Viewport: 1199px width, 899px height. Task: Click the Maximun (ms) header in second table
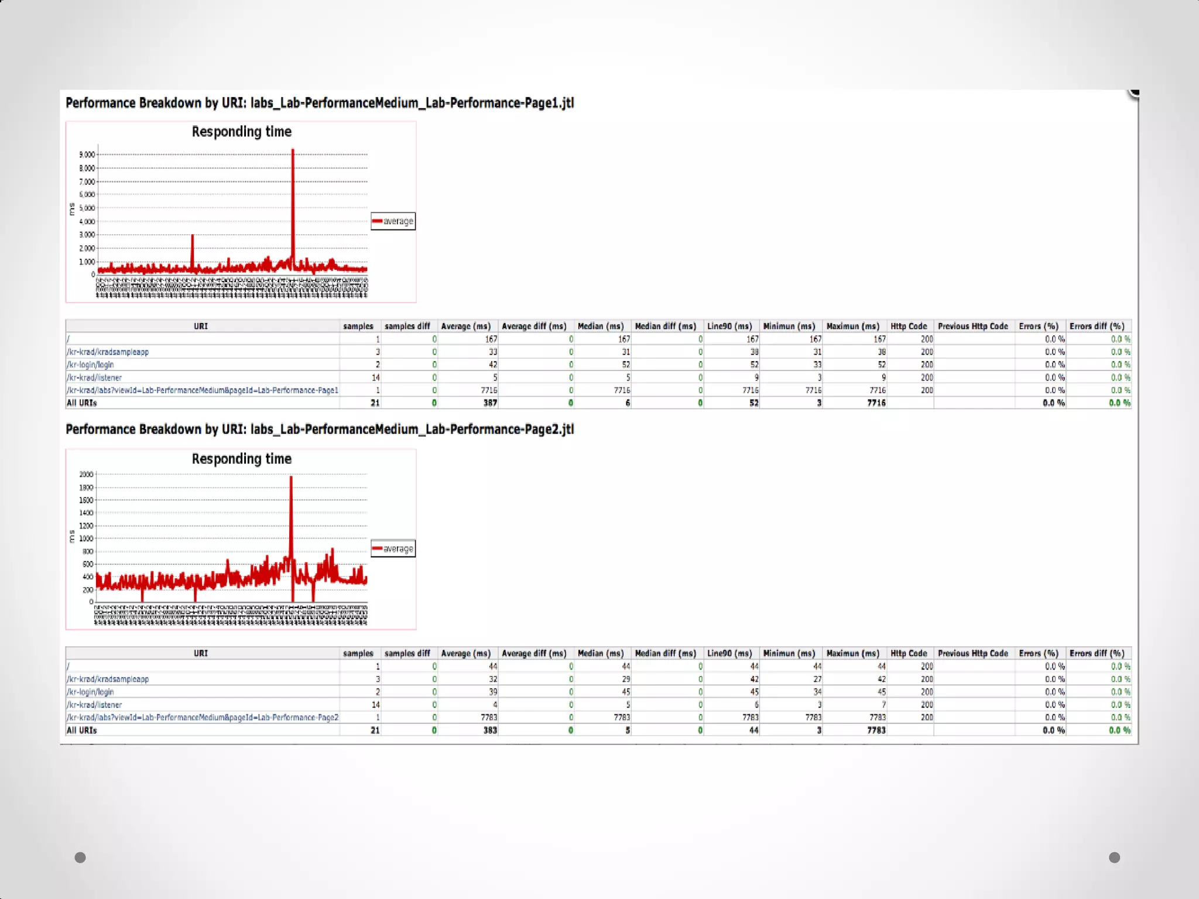point(852,653)
